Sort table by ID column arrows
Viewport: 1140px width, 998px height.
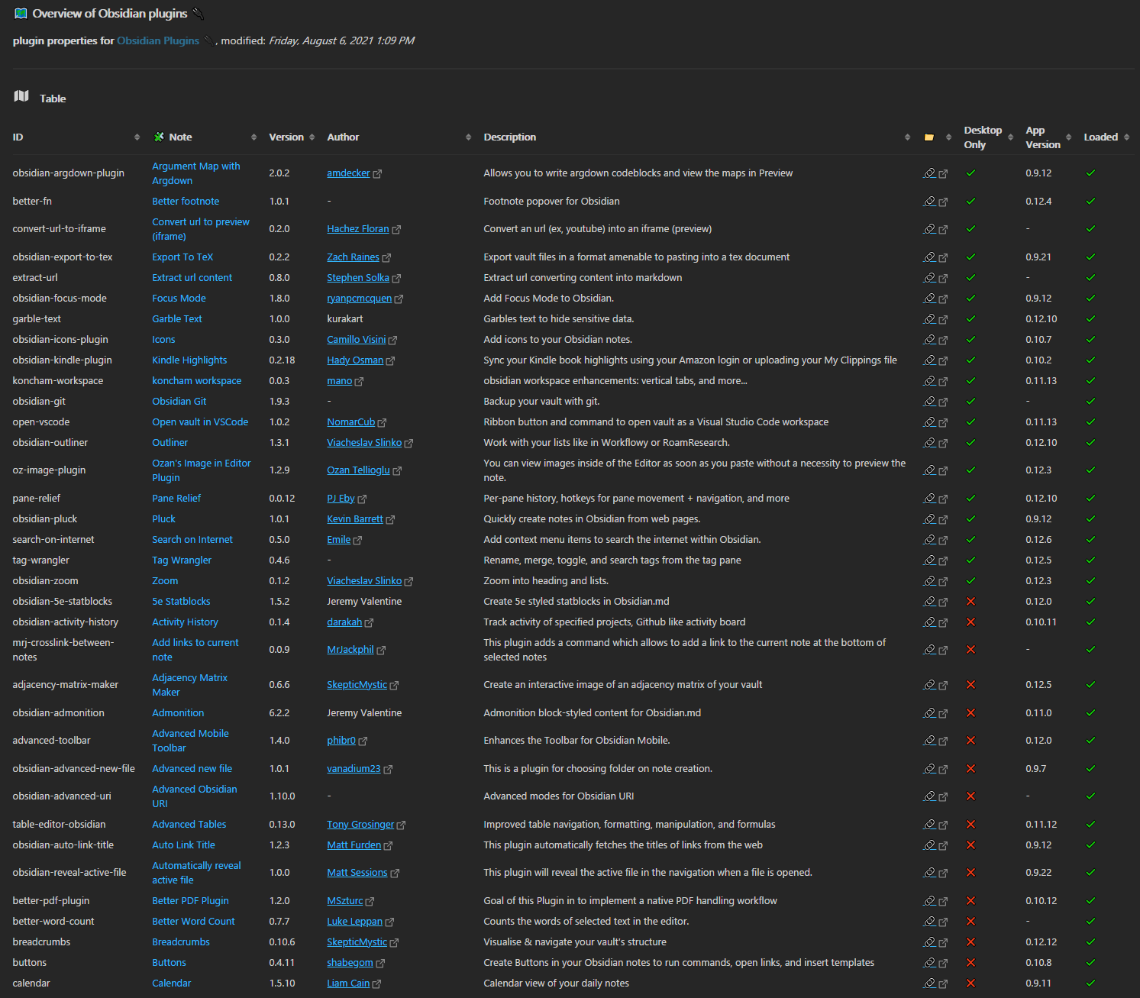[137, 137]
